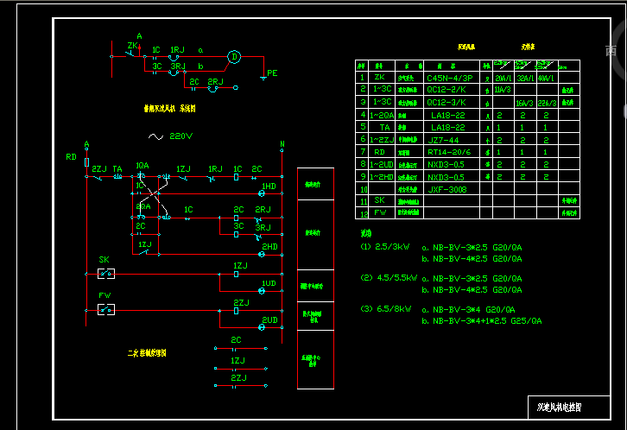Image resolution: width=627 pixels, height=430 pixels.
Task: Select the 2HD indicator lamp label
Action: pos(270,247)
